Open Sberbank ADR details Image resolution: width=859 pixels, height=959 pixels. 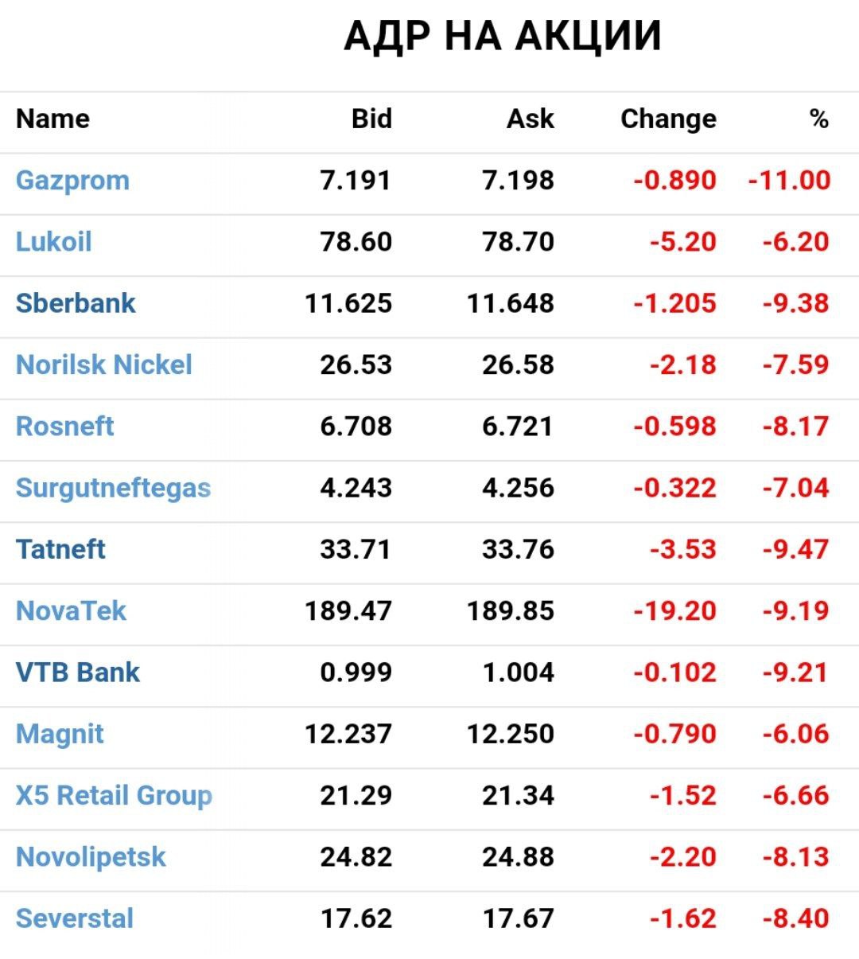[76, 303]
